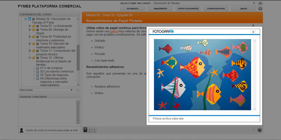The height and width of the screenshot is (140, 281).
Task: Click the photo popup scroll down arrow
Action: click(x=255, y=109)
